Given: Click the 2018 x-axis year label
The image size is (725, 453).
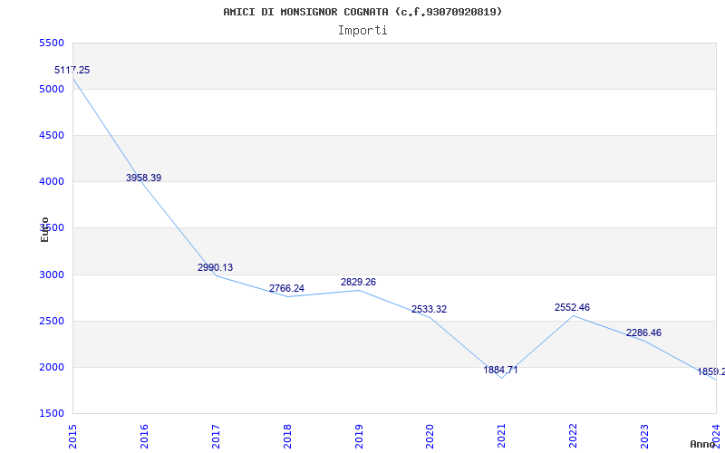Looking at the screenshot, I should (x=287, y=437).
